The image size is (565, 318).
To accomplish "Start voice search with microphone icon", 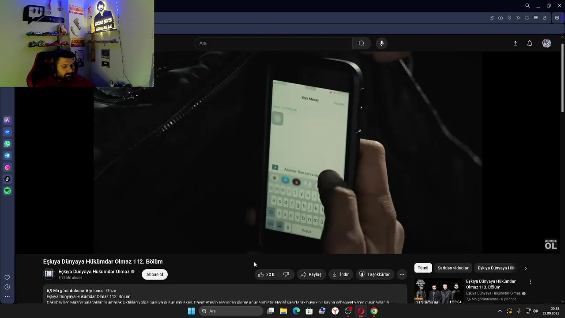I will click(x=382, y=43).
